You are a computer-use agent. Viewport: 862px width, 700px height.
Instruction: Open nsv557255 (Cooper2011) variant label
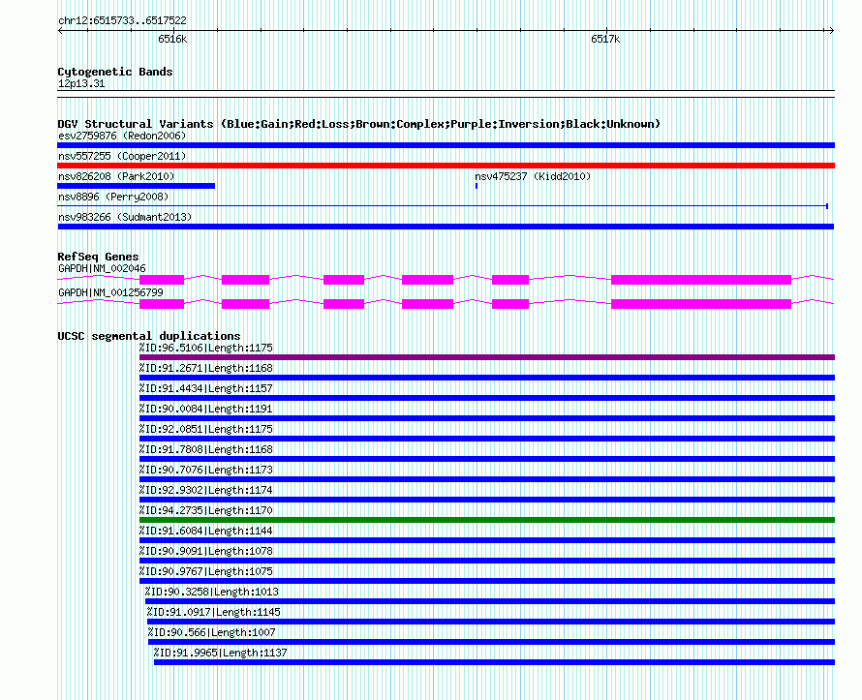coord(122,156)
